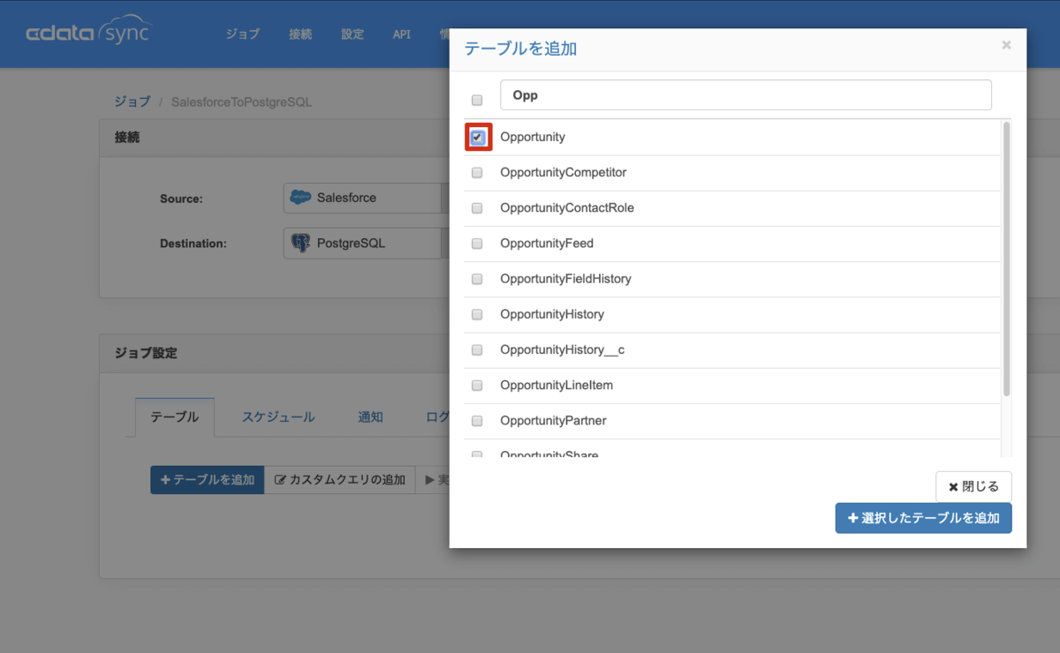Check the OpportunityLineItem checkbox
The image size is (1060, 653).
pos(477,386)
